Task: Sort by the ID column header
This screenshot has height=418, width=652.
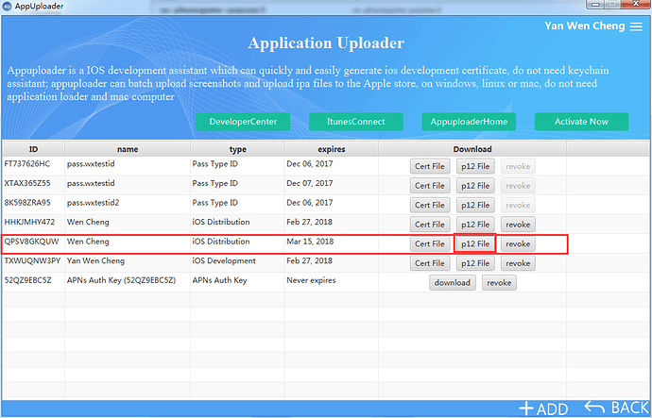Action: [x=33, y=149]
